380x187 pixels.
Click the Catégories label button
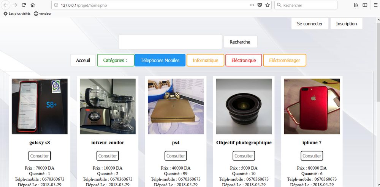click(116, 60)
